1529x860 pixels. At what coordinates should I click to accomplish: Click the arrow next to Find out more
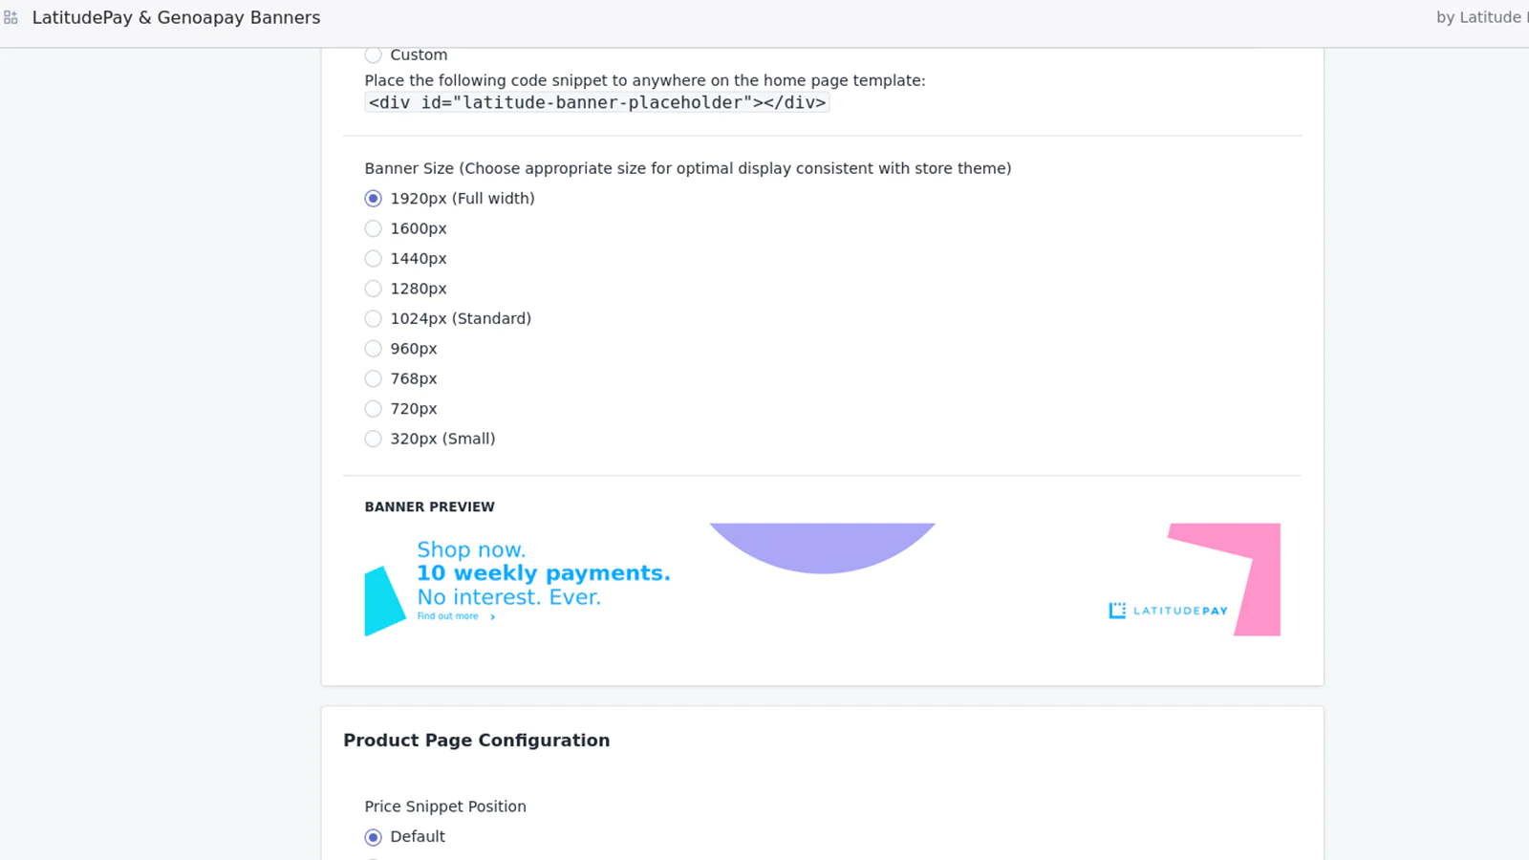(x=493, y=617)
